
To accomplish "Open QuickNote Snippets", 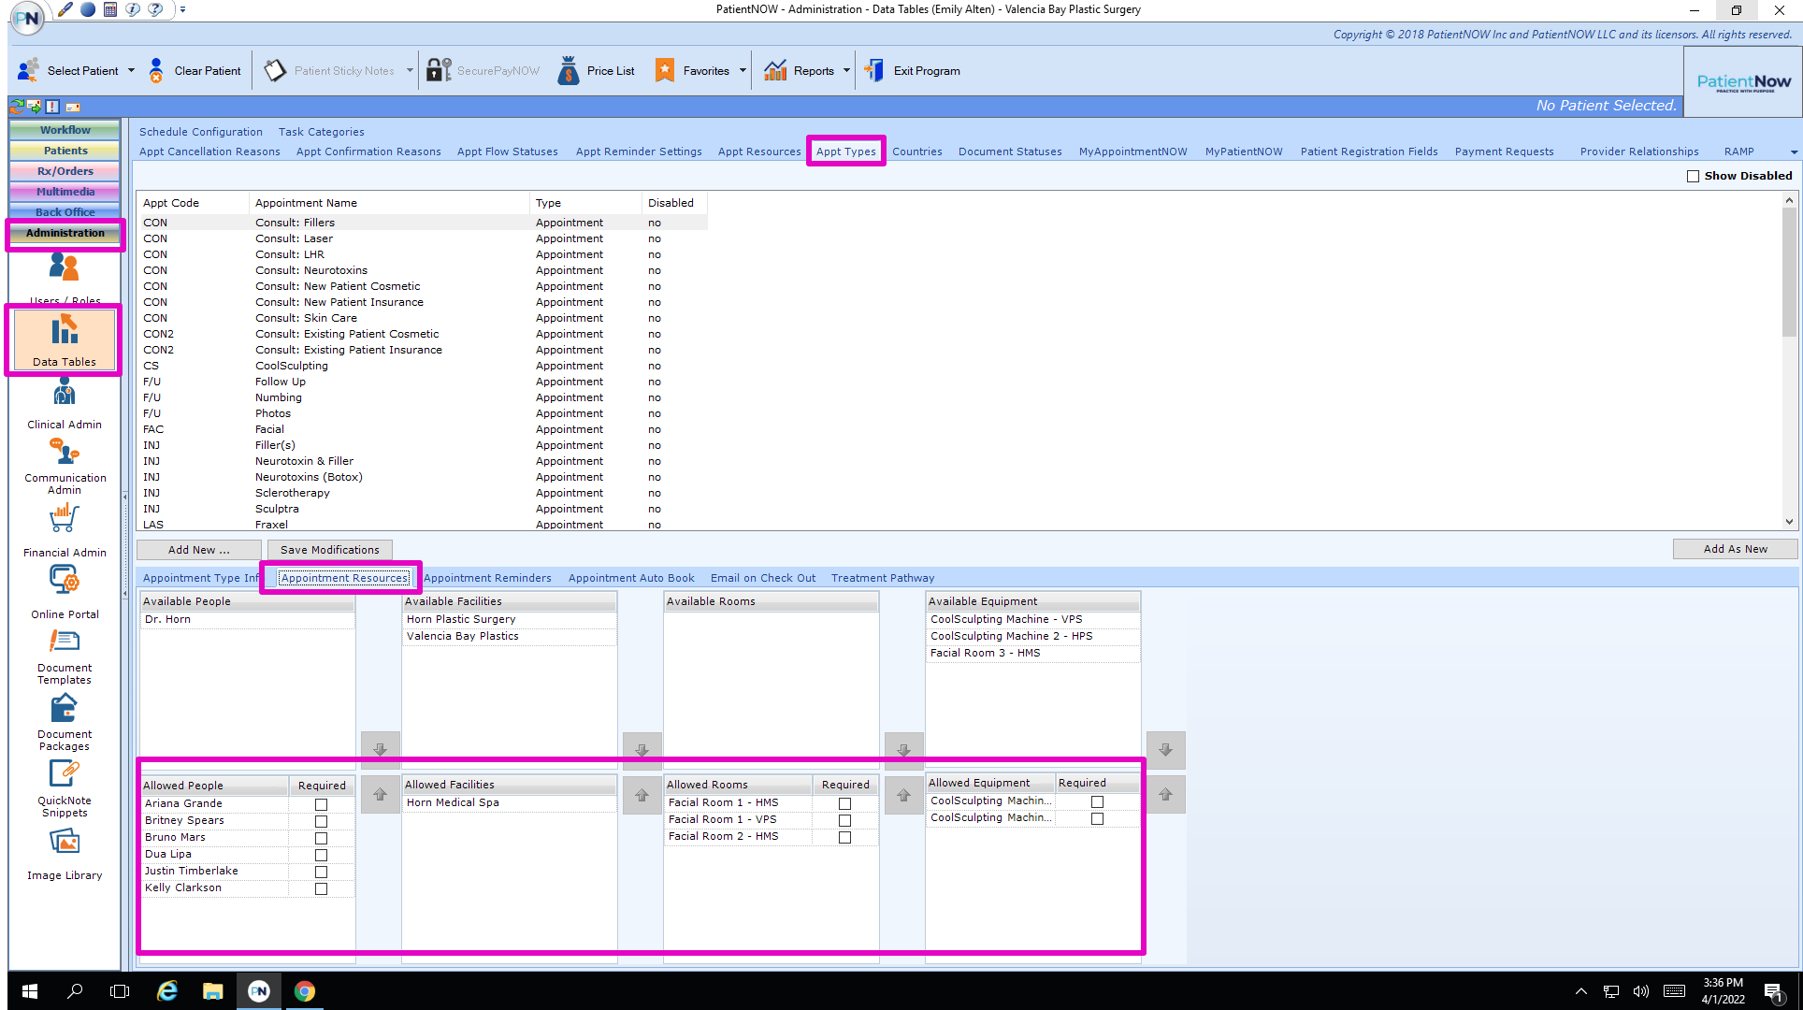I will [x=64, y=782].
